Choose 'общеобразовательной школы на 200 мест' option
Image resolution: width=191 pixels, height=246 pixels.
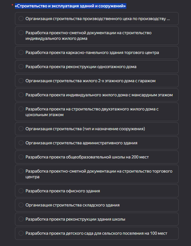21,157
